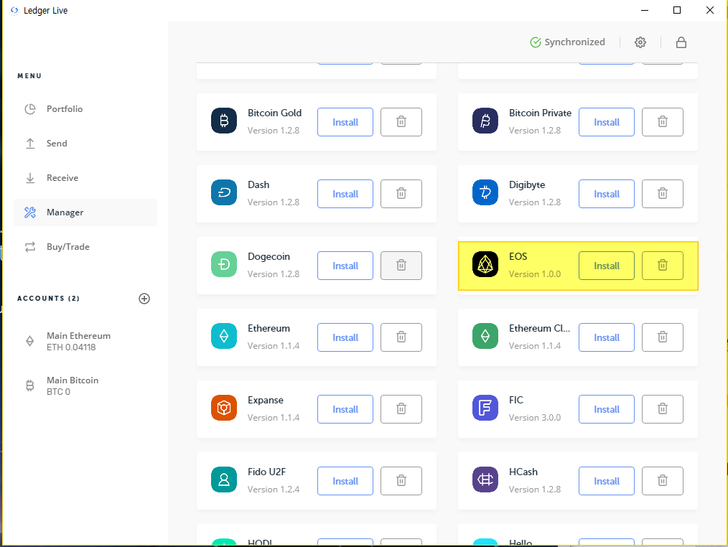
Task: Click the Digibyte app icon
Action: point(485,192)
